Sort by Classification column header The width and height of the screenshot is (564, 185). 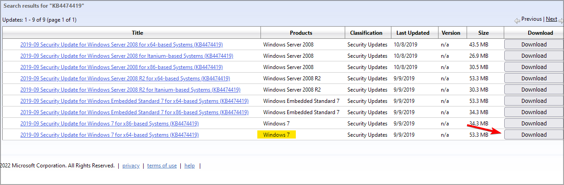pyautogui.click(x=366, y=33)
